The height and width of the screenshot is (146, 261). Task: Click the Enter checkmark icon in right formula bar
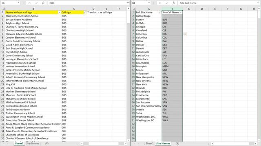pos(167,3)
